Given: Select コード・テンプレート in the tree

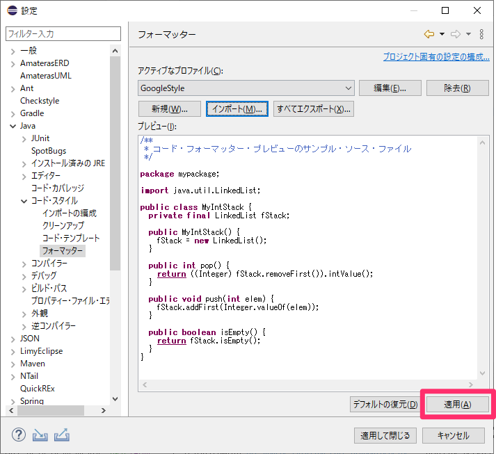Looking at the screenshot, I should (x=71, y=238).
